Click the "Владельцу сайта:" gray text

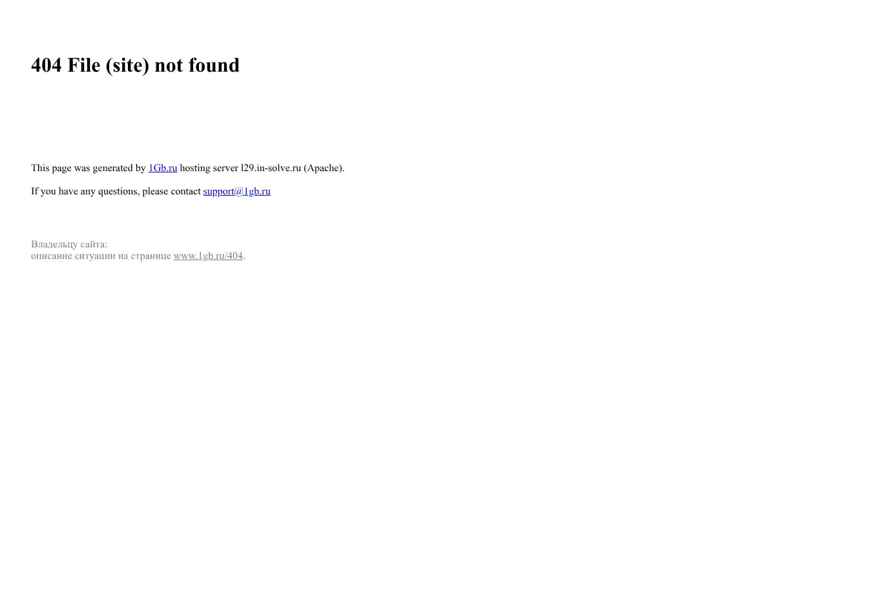(x=69, y=244)
